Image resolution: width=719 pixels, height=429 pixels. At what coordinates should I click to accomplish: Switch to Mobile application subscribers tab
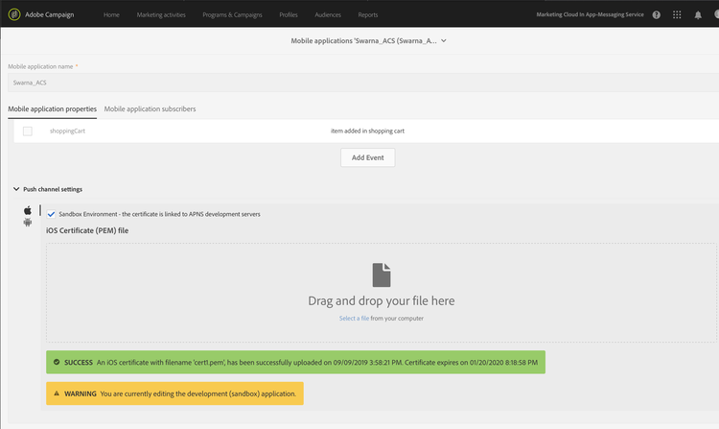point(150,109)
